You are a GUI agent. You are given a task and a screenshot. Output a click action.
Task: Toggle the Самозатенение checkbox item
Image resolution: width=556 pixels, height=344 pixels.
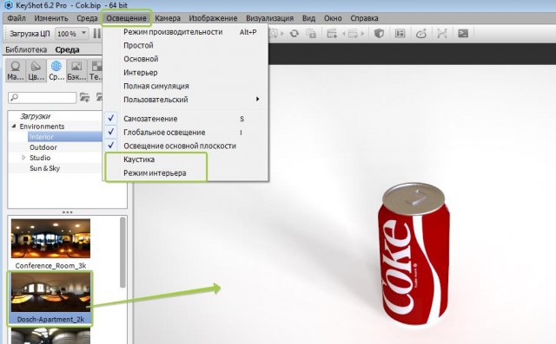(185, 119)
